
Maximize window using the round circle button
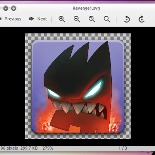14,9
